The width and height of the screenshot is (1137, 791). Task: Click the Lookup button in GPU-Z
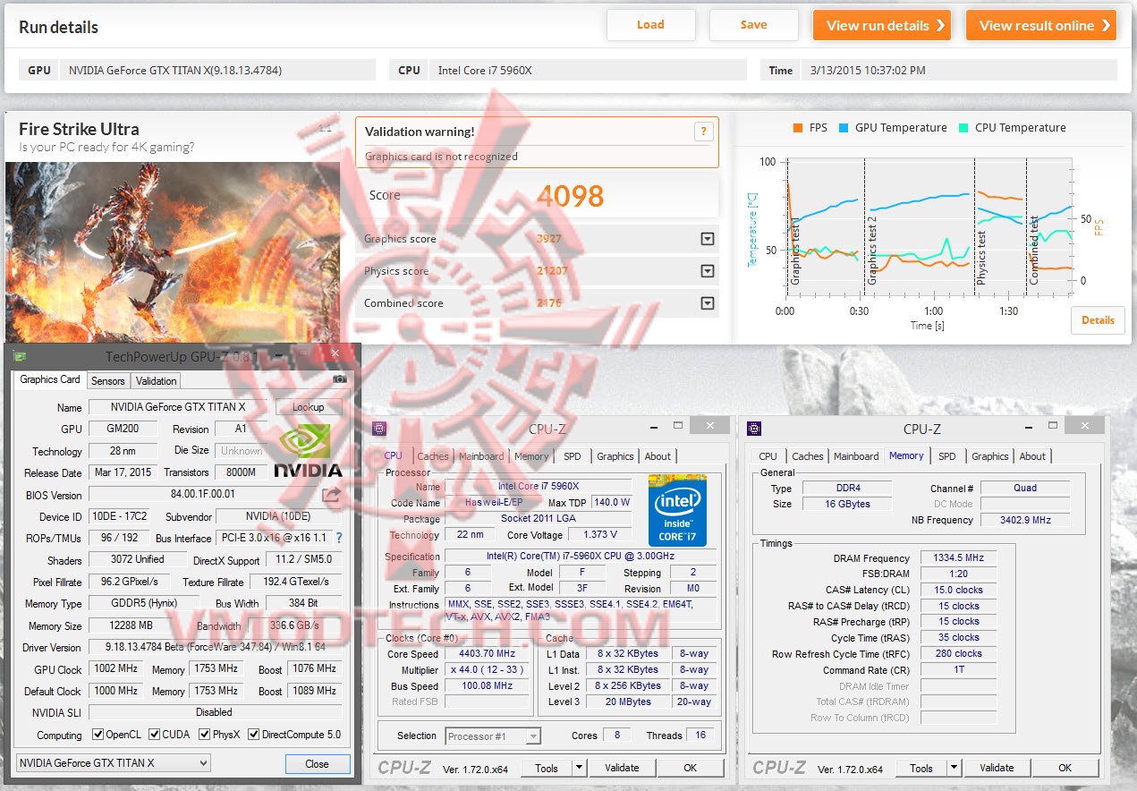click(x=309, y=407)
